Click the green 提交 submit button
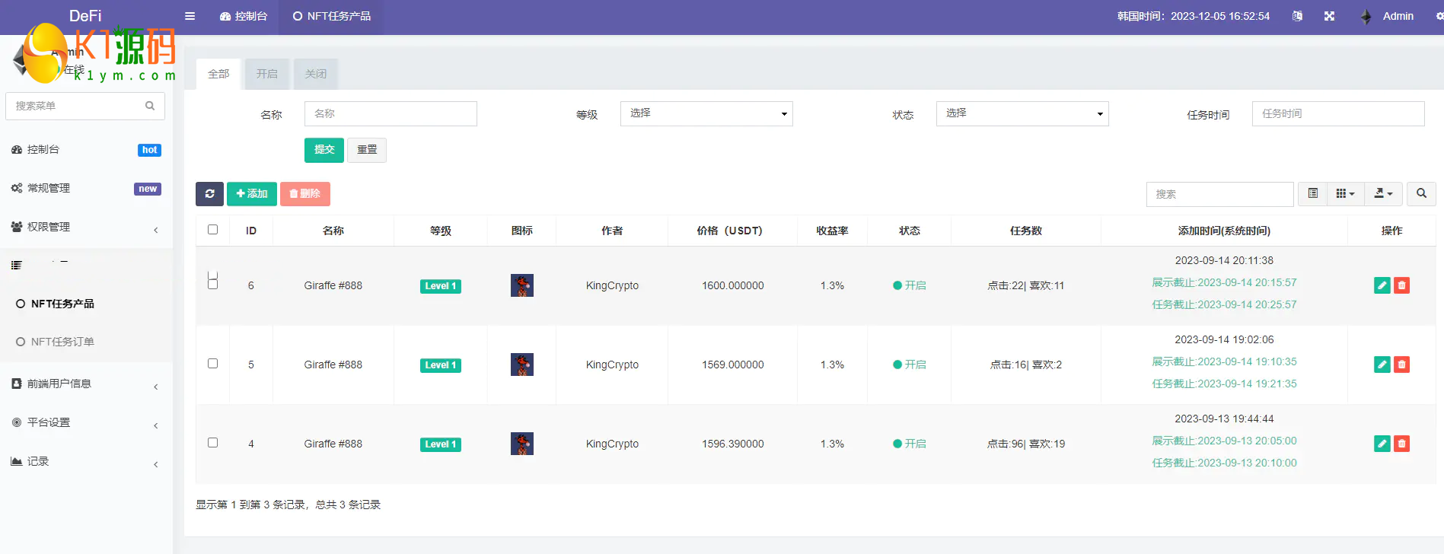The width and height of the screenshot is (1444, 554). (324, 150)
